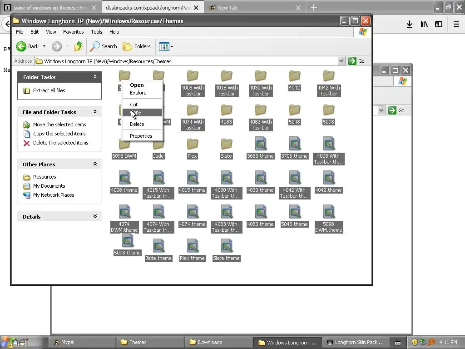The image size is (465, 349).
Task: Collapse the Folder Tasks panel
Action: (x=95, y=77)
